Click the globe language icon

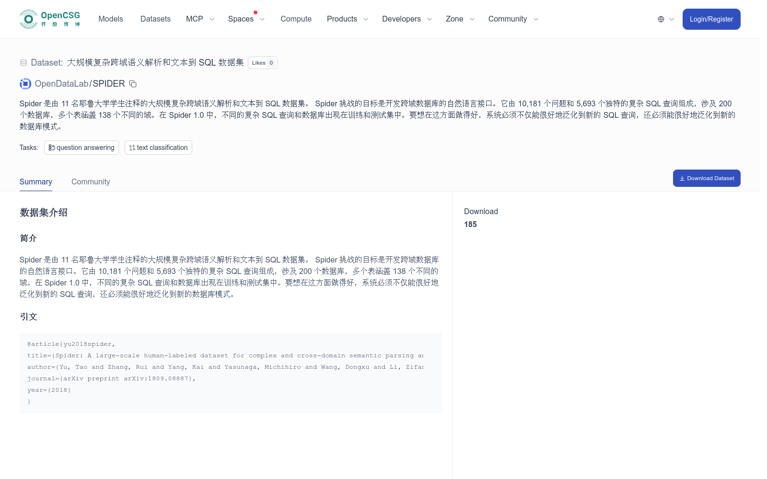tap(661, 19)
